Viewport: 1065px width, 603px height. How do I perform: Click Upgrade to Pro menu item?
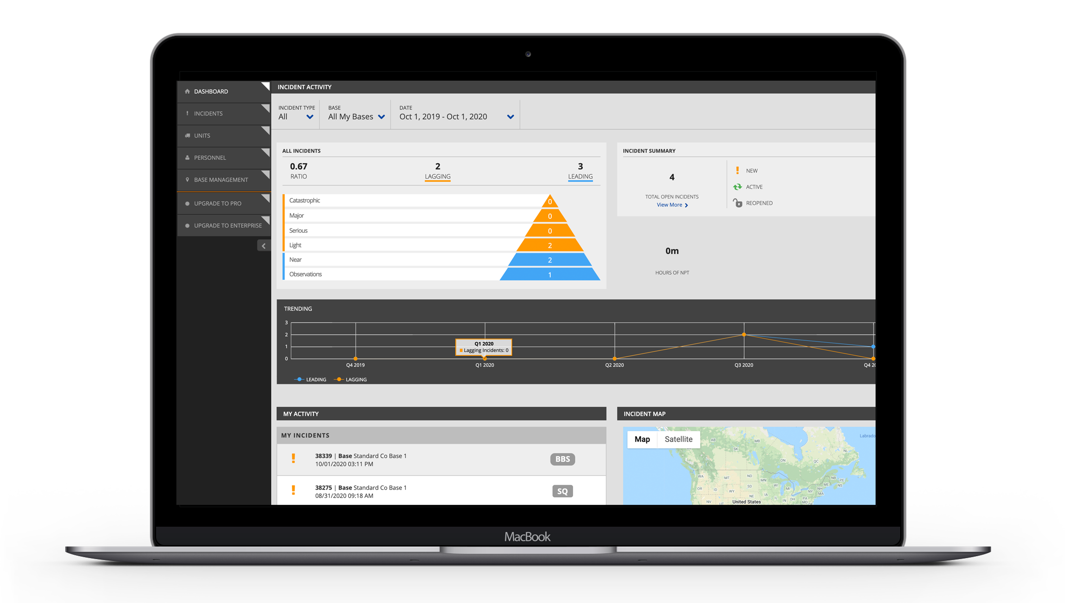(x=219, y=203)
